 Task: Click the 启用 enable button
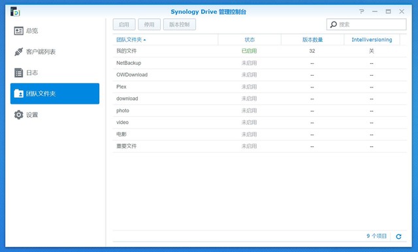(124, 25)
